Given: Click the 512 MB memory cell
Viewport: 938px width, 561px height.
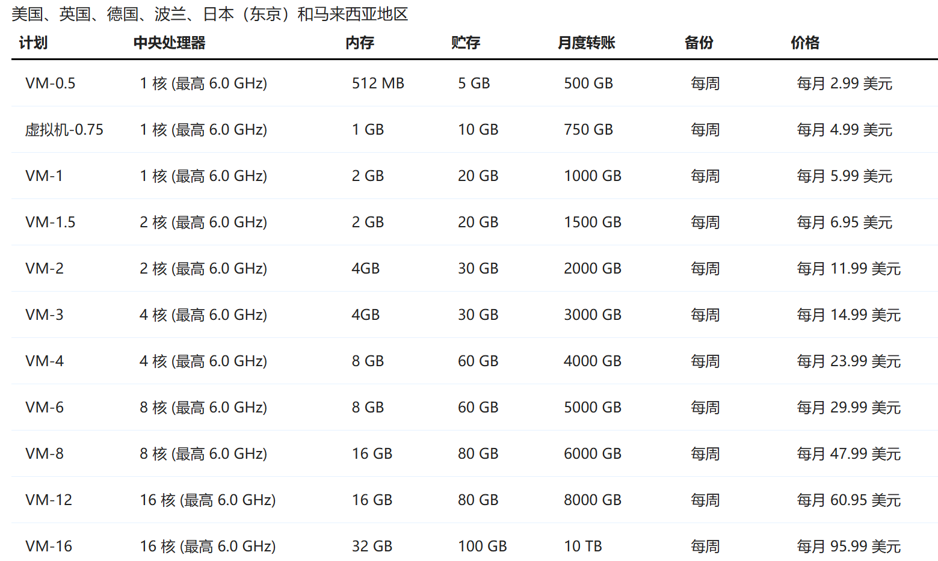Looking at the screenshot, I should (378, 84).
